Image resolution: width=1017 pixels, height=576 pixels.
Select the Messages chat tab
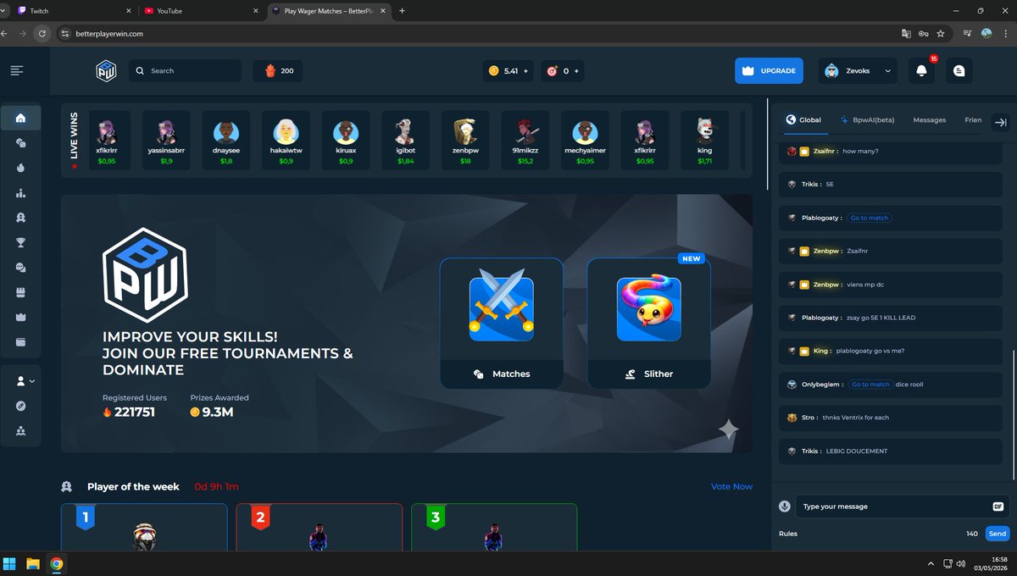929,120
